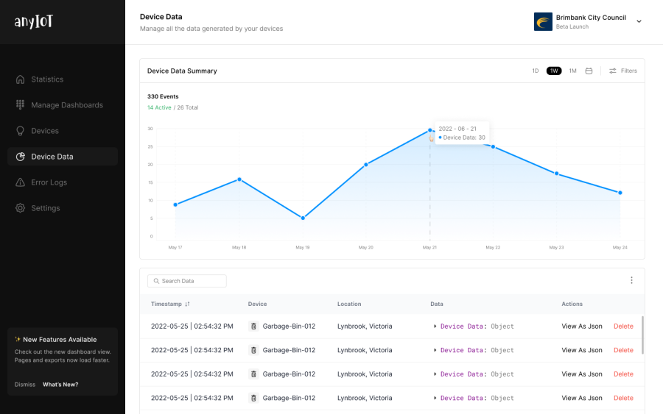
Task: Click the chart point for May 22
Action: click(x=493, y=147)
